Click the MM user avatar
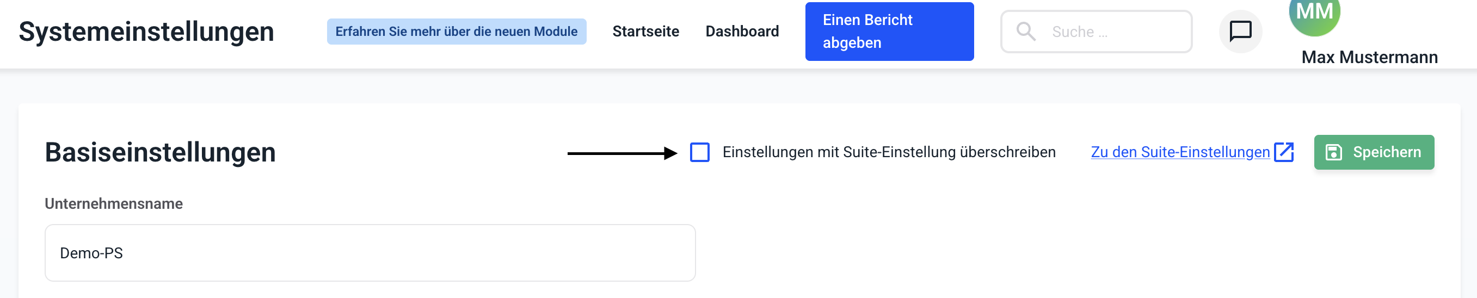The image size is (1477, 298). point(1314,14)
